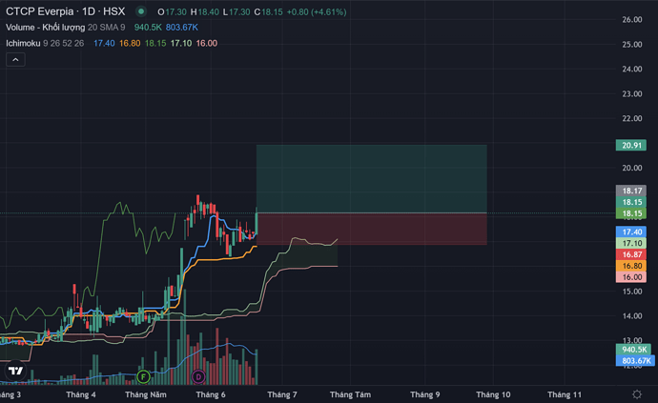The width and height of the screenshot is (658, 403).
Task: Click the +0.80 (+4.61%) change value
Action: tap(317, 12)
